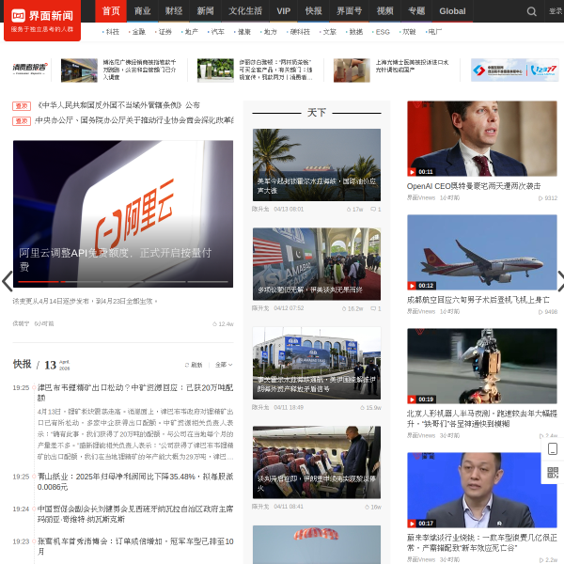Open the 全部 dropdown in 快报 section
The height and width of the screenshot is (564, 564).
coord(224,365)
